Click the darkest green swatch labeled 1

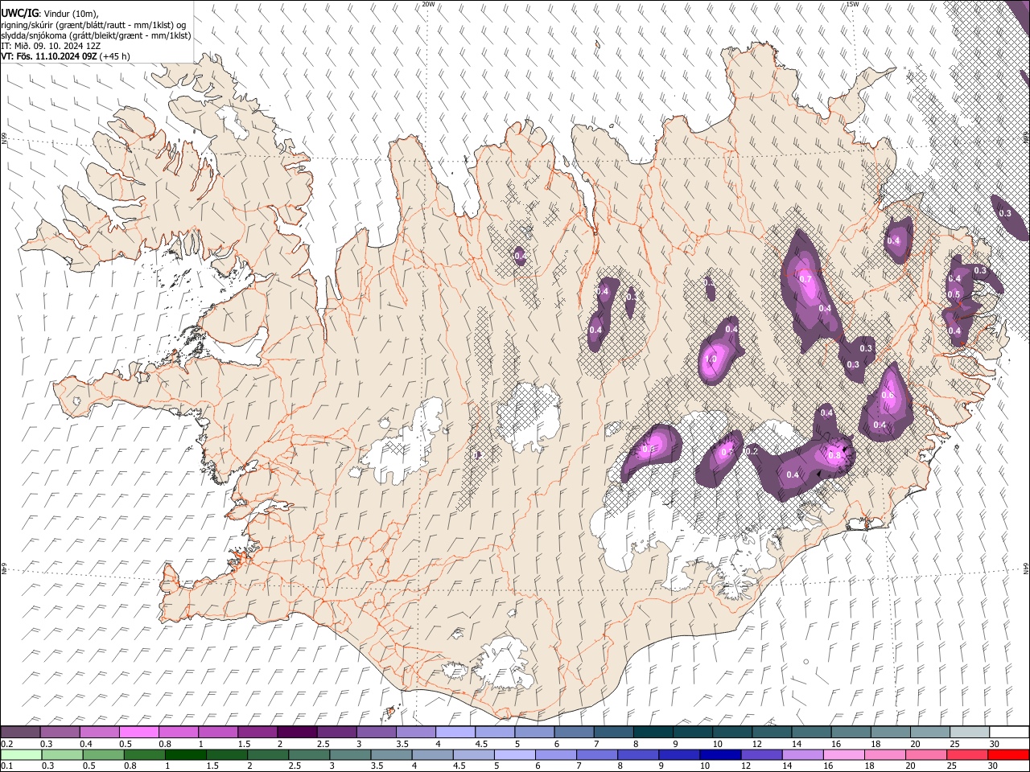tap(185, 755)
